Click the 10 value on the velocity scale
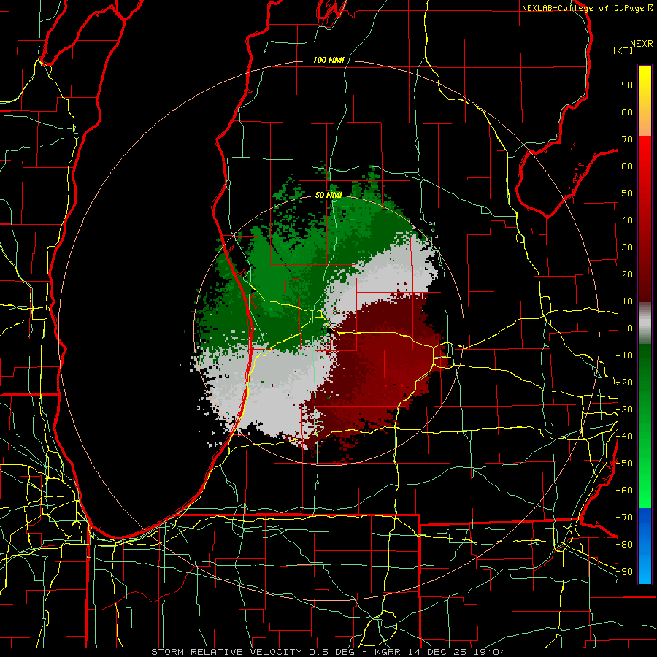The width and height of the screenshot is (657, 657). [627, 301]
